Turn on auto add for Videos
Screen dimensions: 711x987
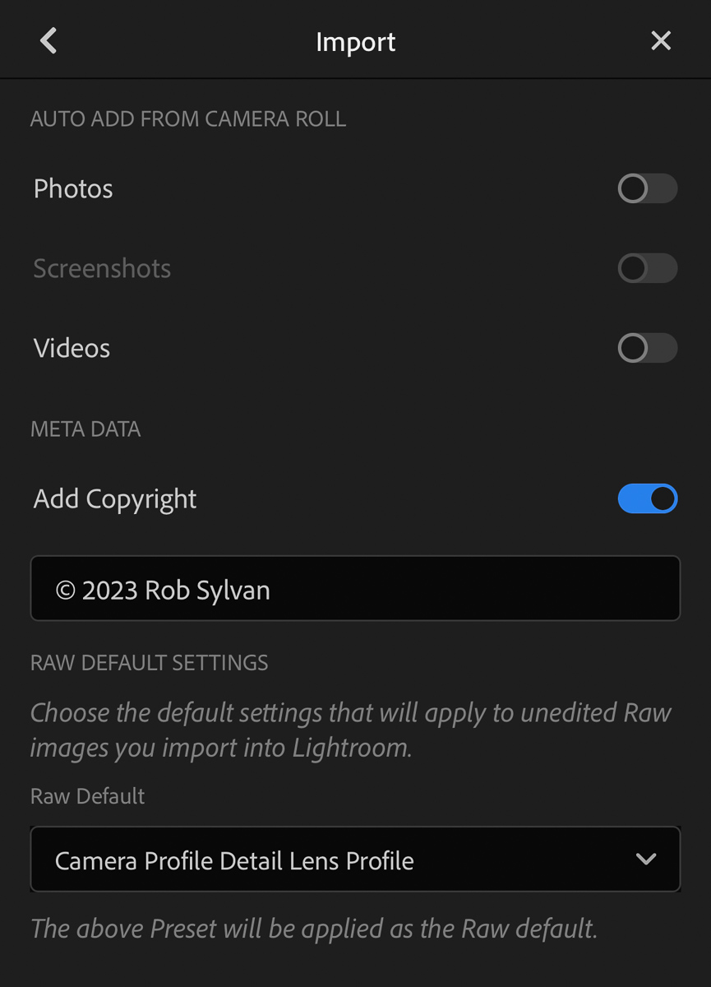647,348
